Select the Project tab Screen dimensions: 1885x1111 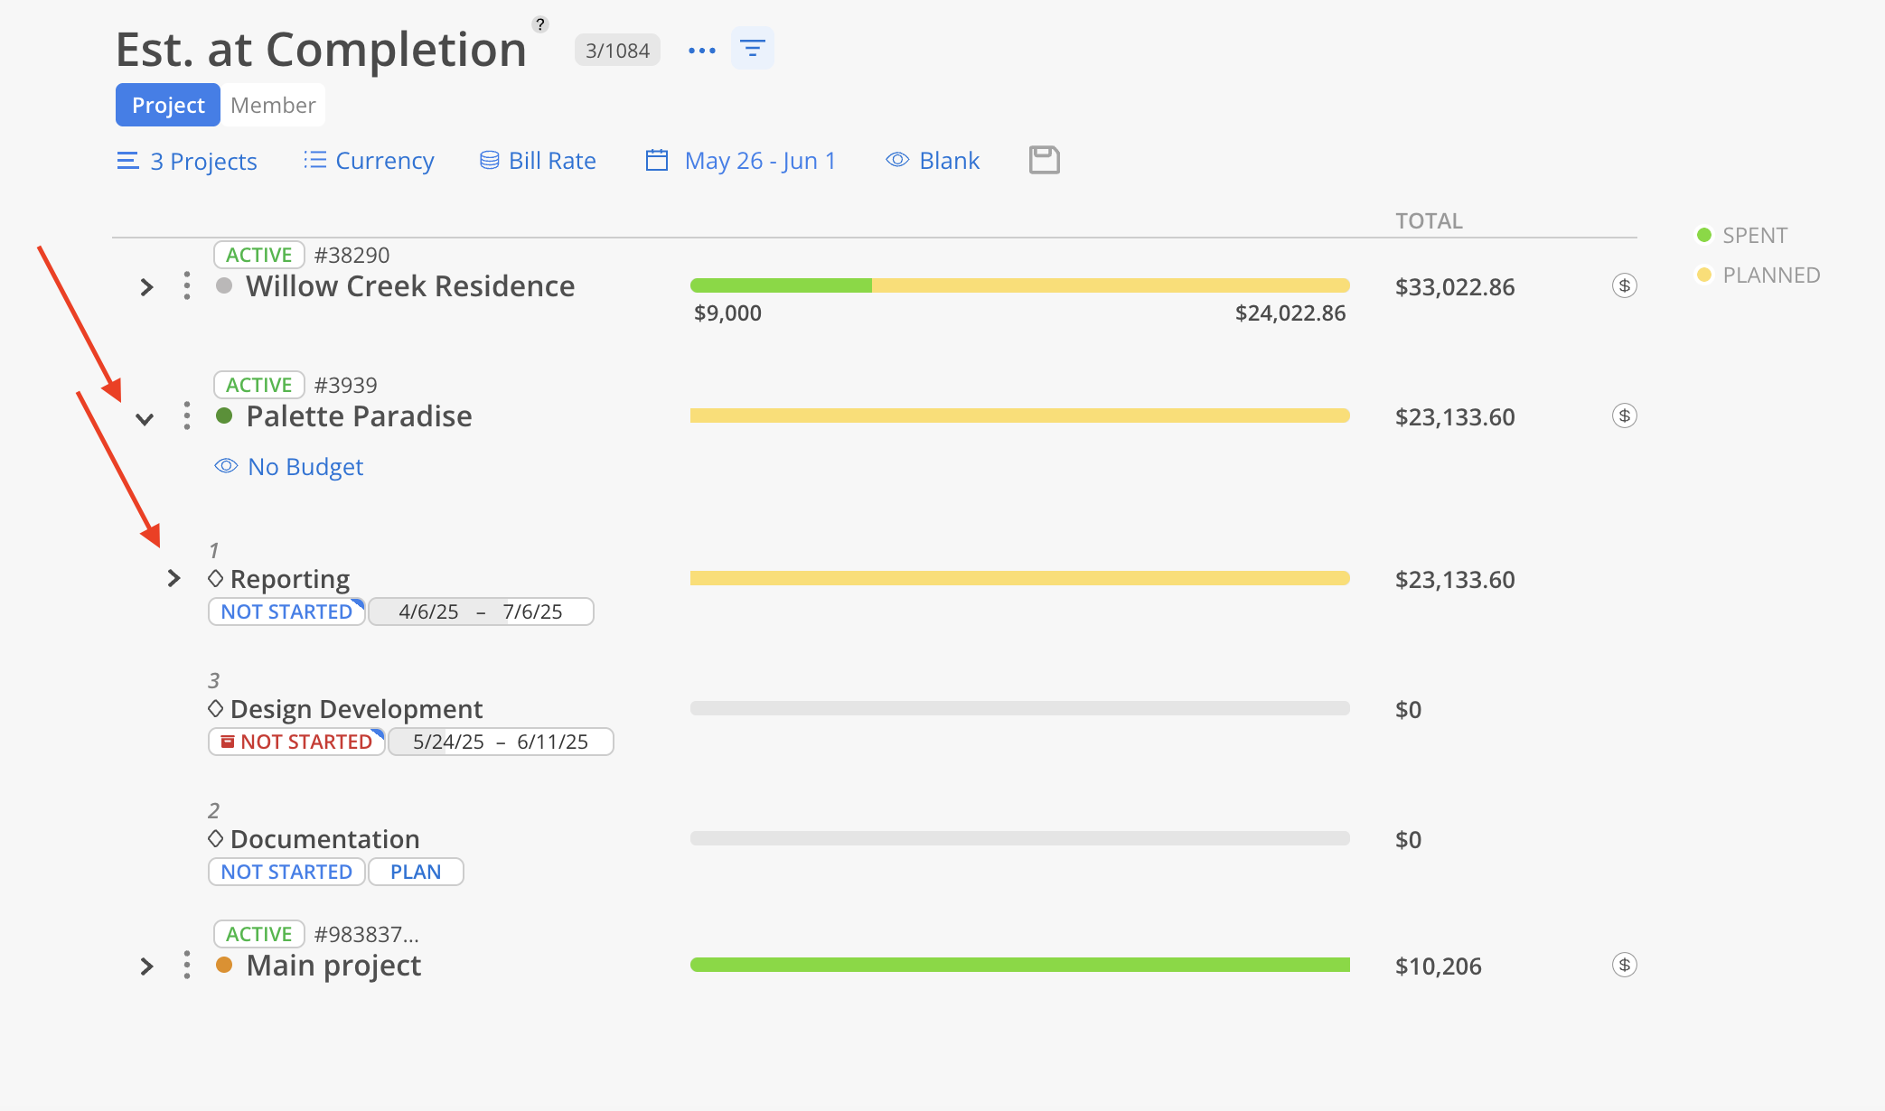click(x=168, y=105)
